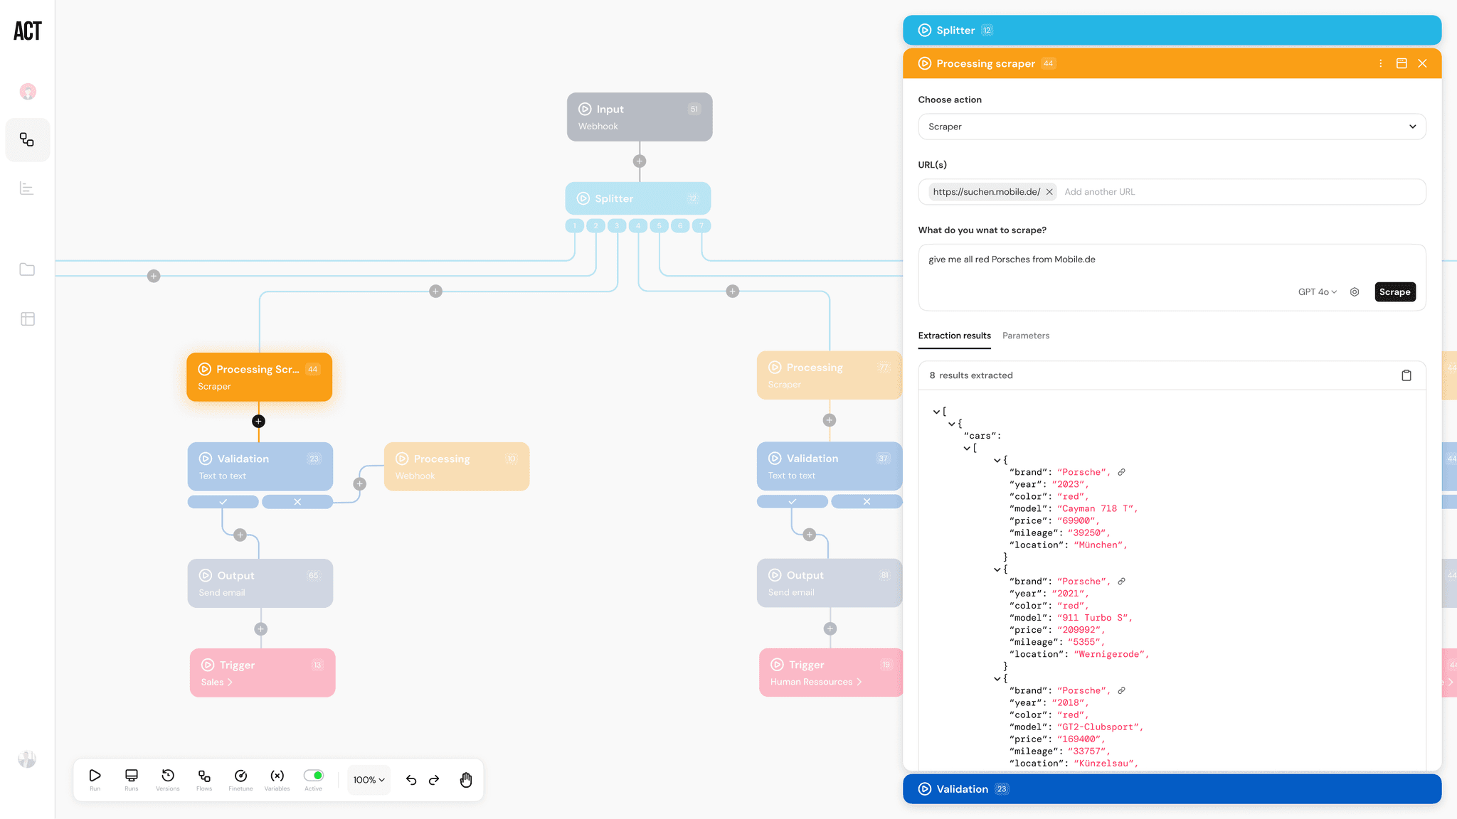
Task: Open scraper settings gear next to GPT 4o
Action: [x=1355, y=292]
